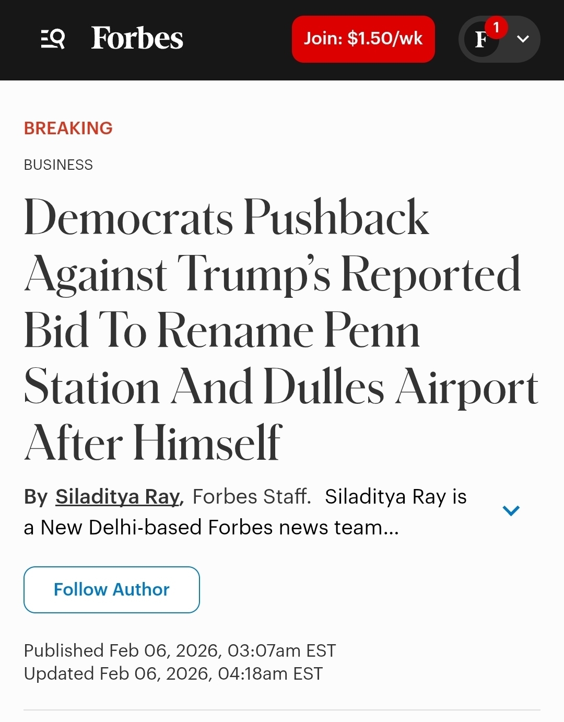Expand the author bio chevron
This screenshot has height=722, width=564.
(x=511, y=510)
